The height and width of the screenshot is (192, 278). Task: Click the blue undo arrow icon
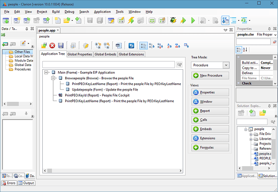[x=131, y=45]
